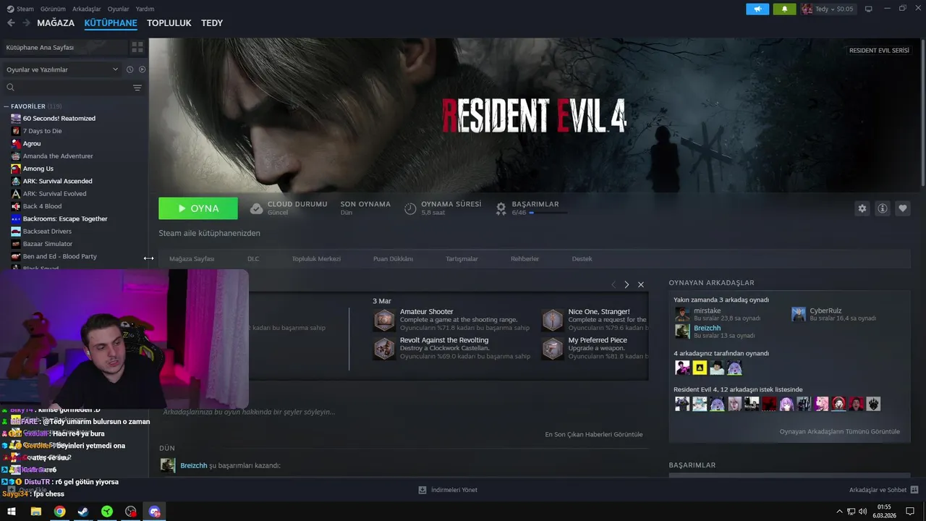This screenshot has width=926, height=521.
Task: Click the achievements gear icon beside BAŞARIMLAR
Action: click(x=501, y=208)
